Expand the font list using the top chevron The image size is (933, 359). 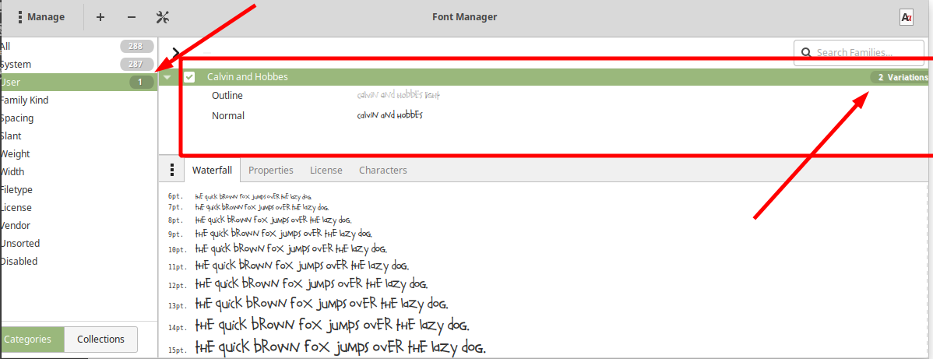(175, 54)
